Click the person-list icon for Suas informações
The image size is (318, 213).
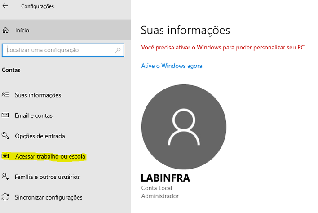click(x=5, y=94)
